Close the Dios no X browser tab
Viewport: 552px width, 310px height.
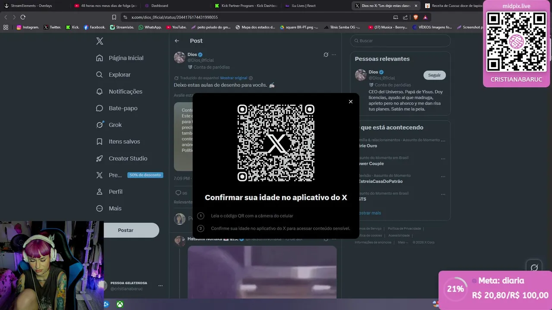pos(416,6)
